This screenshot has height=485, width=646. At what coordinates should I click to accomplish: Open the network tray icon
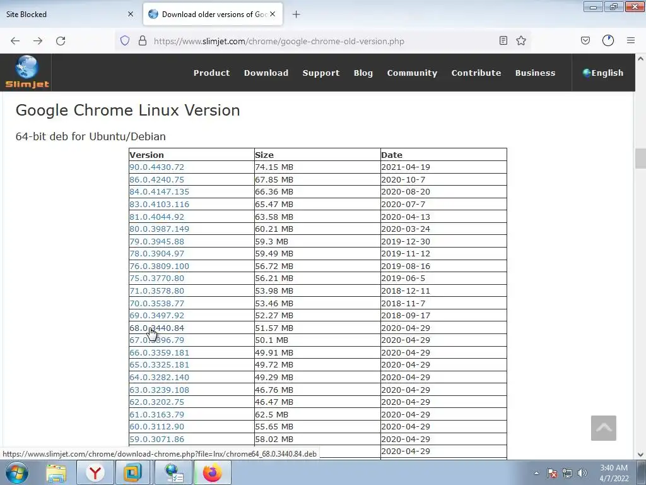(567, 474)
